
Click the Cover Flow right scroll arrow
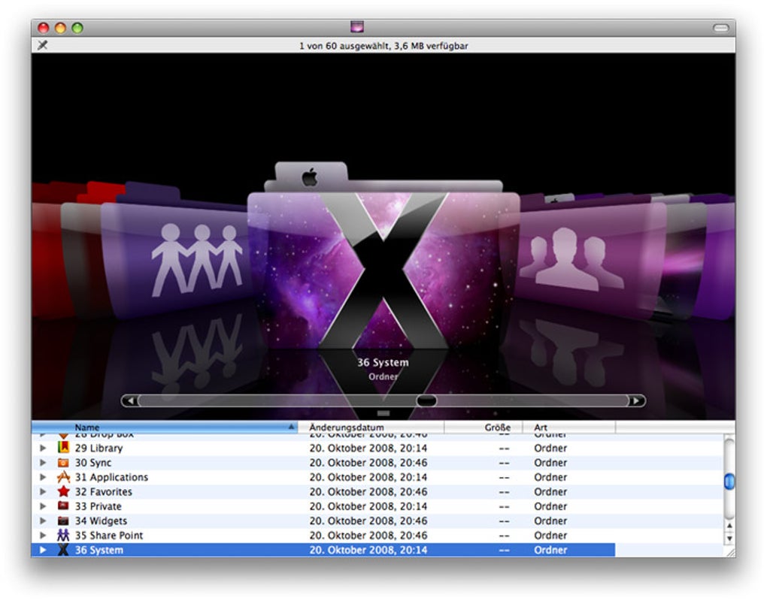pyautogui.click(x=636, y=400)
